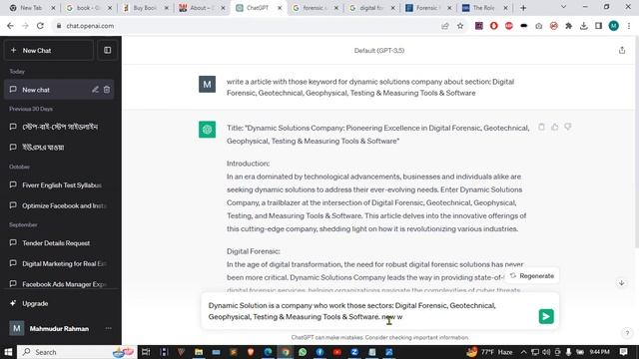Switch to 'The Role' browser tab
The width and height of the screenshot is (639, 359).
(x=484, y=8)
